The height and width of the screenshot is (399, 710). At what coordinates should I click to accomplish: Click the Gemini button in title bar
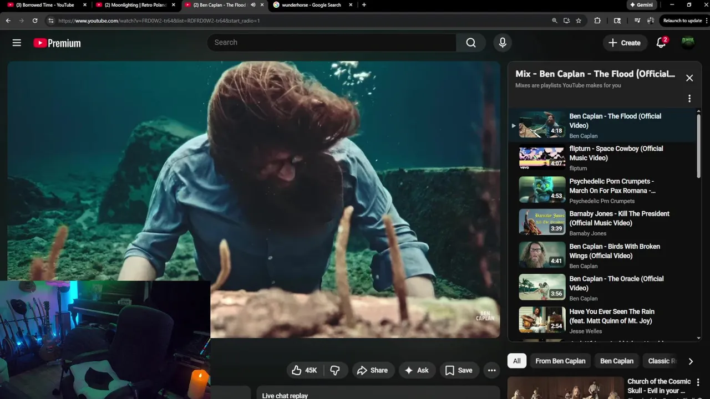click(x=641, y=5)
